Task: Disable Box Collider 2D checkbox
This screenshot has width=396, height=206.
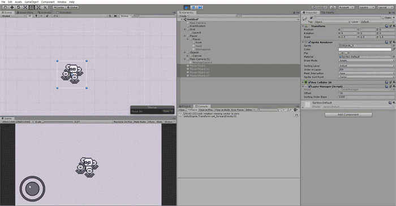Action: point(309,82)
